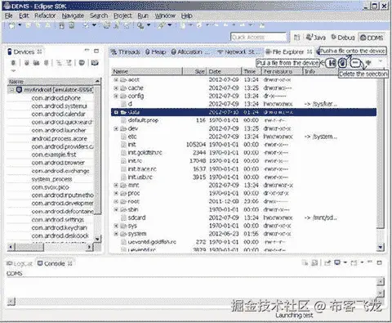The width and height of the screenshot is (392, 323).
Task: Open the Run menu
Action: coord(143,16)
